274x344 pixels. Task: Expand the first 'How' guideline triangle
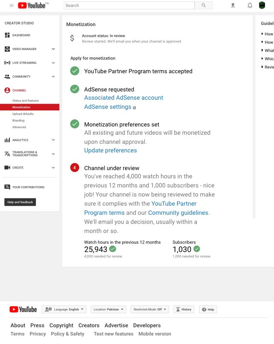(x=262, y=34)
